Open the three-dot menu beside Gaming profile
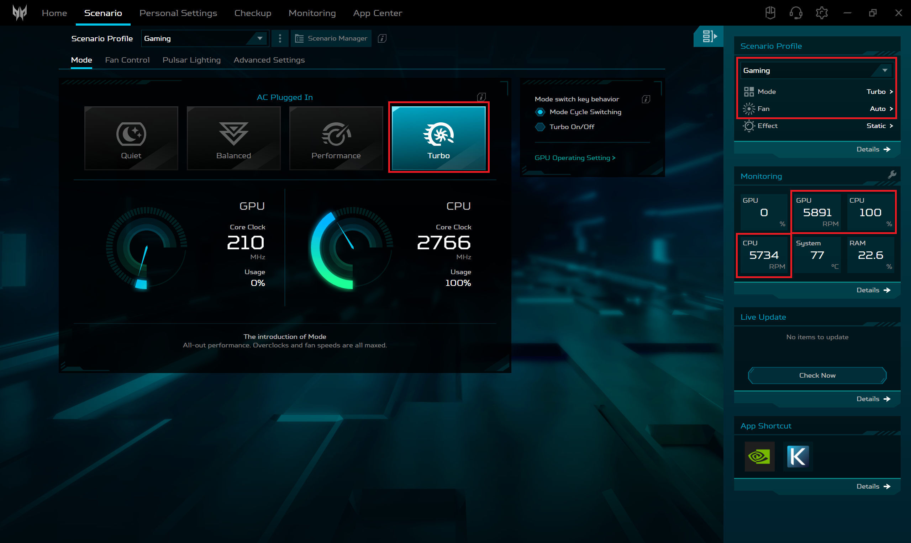This screenshot has height=543, width=911. (x=280, y=38)
